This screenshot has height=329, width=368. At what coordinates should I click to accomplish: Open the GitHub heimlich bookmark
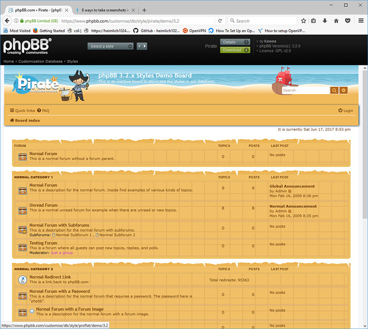[x=156, y=30]
